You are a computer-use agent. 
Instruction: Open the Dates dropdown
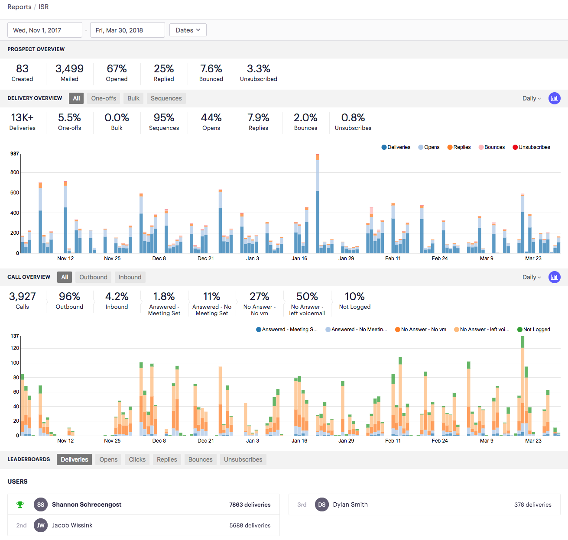tap(188, 30)
